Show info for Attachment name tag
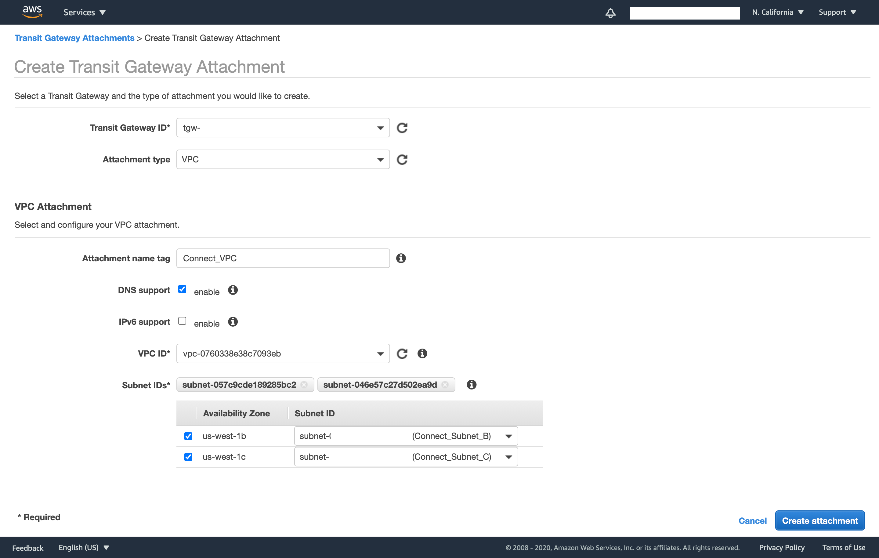The image size is (879, 558). click(401, 258)
